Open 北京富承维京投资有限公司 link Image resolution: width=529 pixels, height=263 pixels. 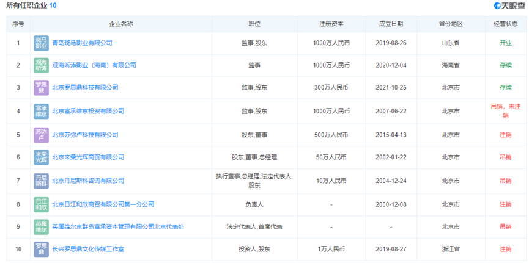pyautogui.click(x=88, y=111)
